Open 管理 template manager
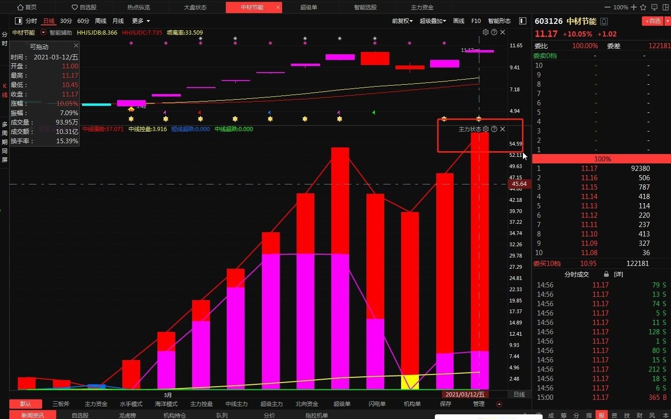The width and height of the screenshot is (671, 419). tap(479, 404)
